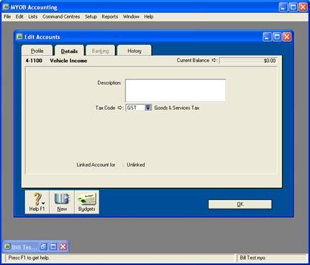The height and width of the screenshot is (265, 310).
Task: Maximize the minimized Bill Test window
Action: pyautogui.click(x=53, y=246)
